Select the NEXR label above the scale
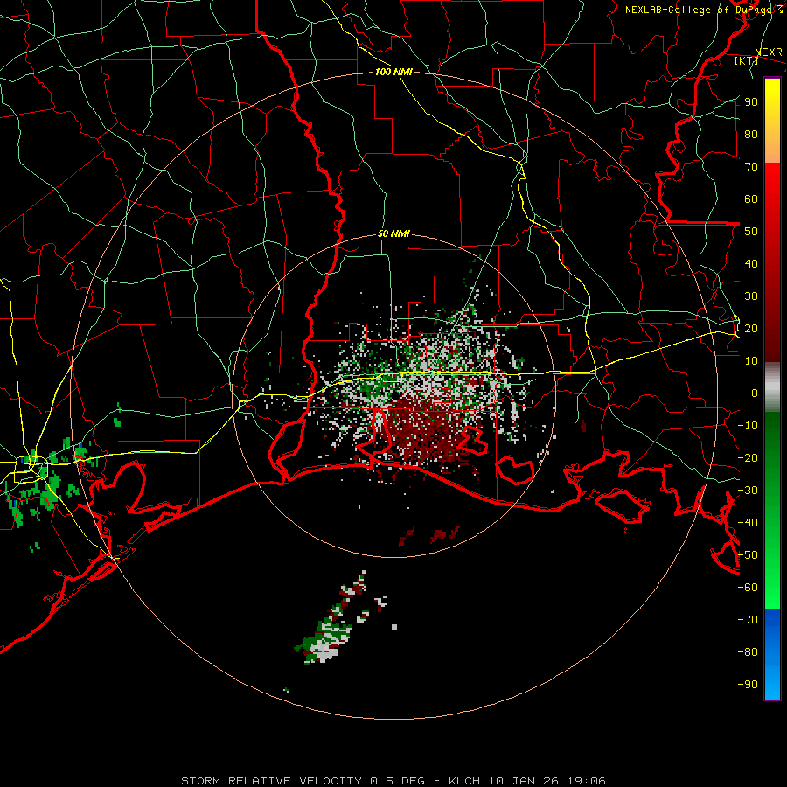The image size is (787, 787). coord(768,52)
